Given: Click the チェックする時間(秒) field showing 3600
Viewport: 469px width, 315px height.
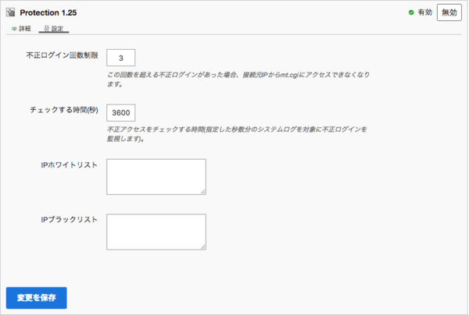Looking at the screenshot, I should point(120,112).
